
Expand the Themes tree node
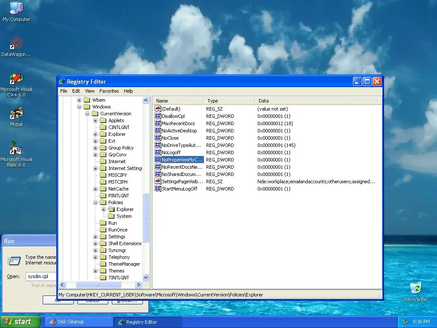tap(95, 271)
